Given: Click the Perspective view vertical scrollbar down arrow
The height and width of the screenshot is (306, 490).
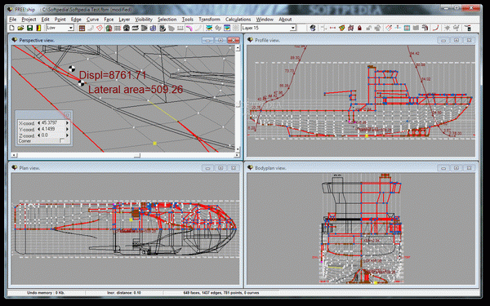Looking at the screenshot, I should [x=238, y=150].
